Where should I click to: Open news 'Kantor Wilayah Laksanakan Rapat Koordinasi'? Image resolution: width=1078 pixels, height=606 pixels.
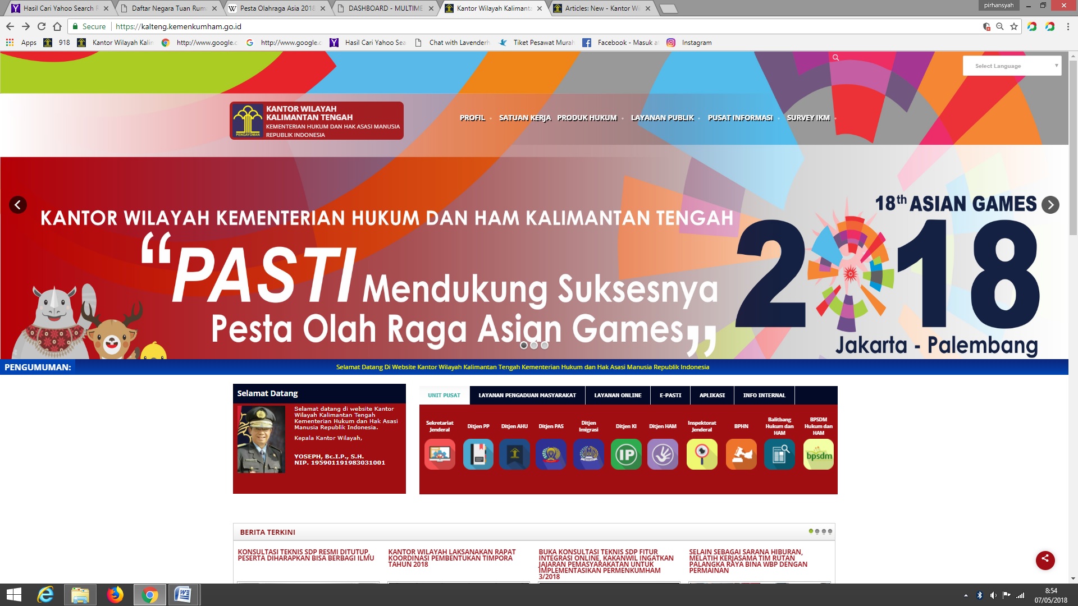point(452,558)
